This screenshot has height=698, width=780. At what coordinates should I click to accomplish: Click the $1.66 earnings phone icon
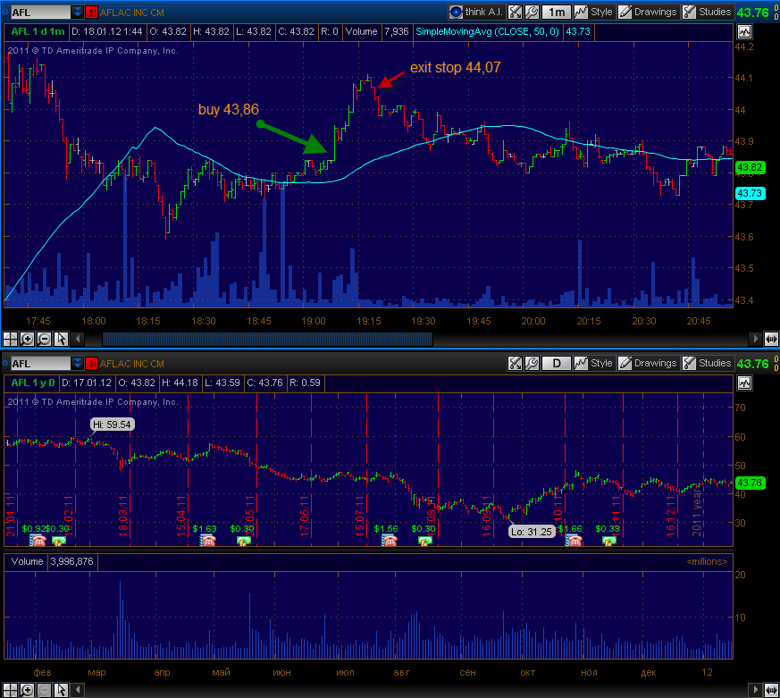[x=574, y=540]
